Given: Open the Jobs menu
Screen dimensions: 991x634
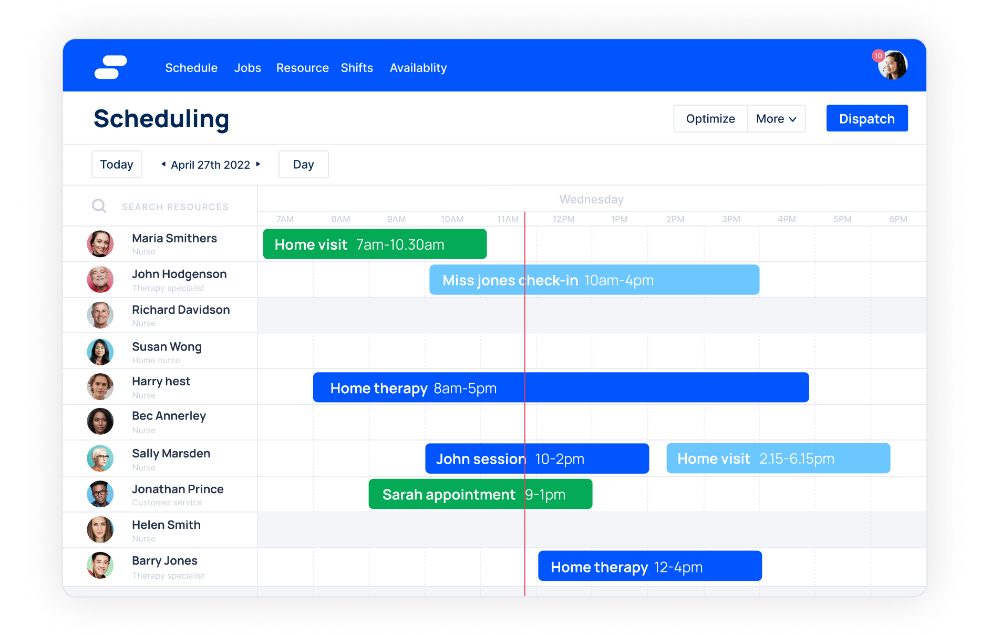Looking at the screenshot, I should coord(247,68).
